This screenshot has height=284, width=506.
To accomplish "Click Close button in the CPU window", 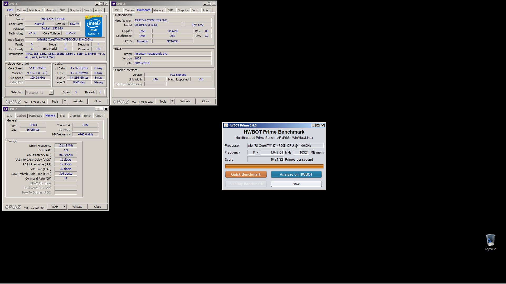I will (98, 101).
